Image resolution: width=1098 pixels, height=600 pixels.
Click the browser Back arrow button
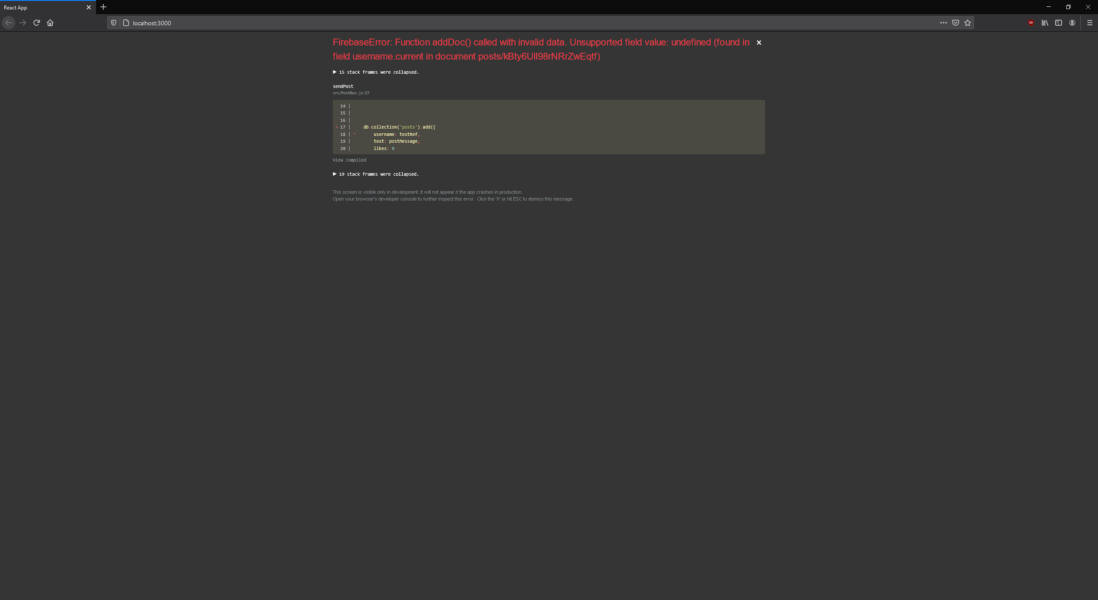point(9,23)
